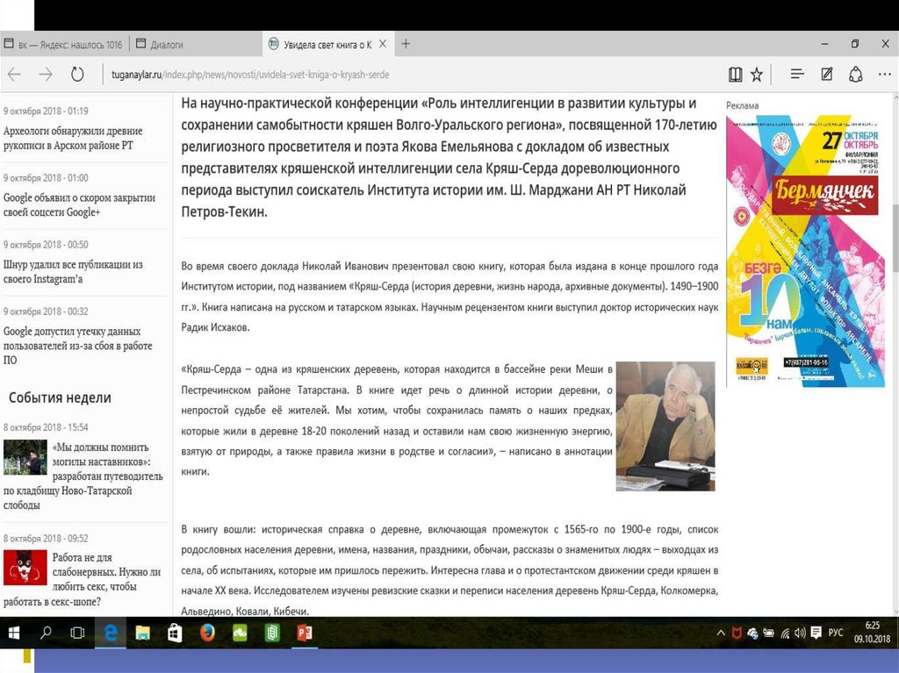899x673 pixels.
Task: Launch Firefox from the taskbar
Action: [x=207, y=632]
